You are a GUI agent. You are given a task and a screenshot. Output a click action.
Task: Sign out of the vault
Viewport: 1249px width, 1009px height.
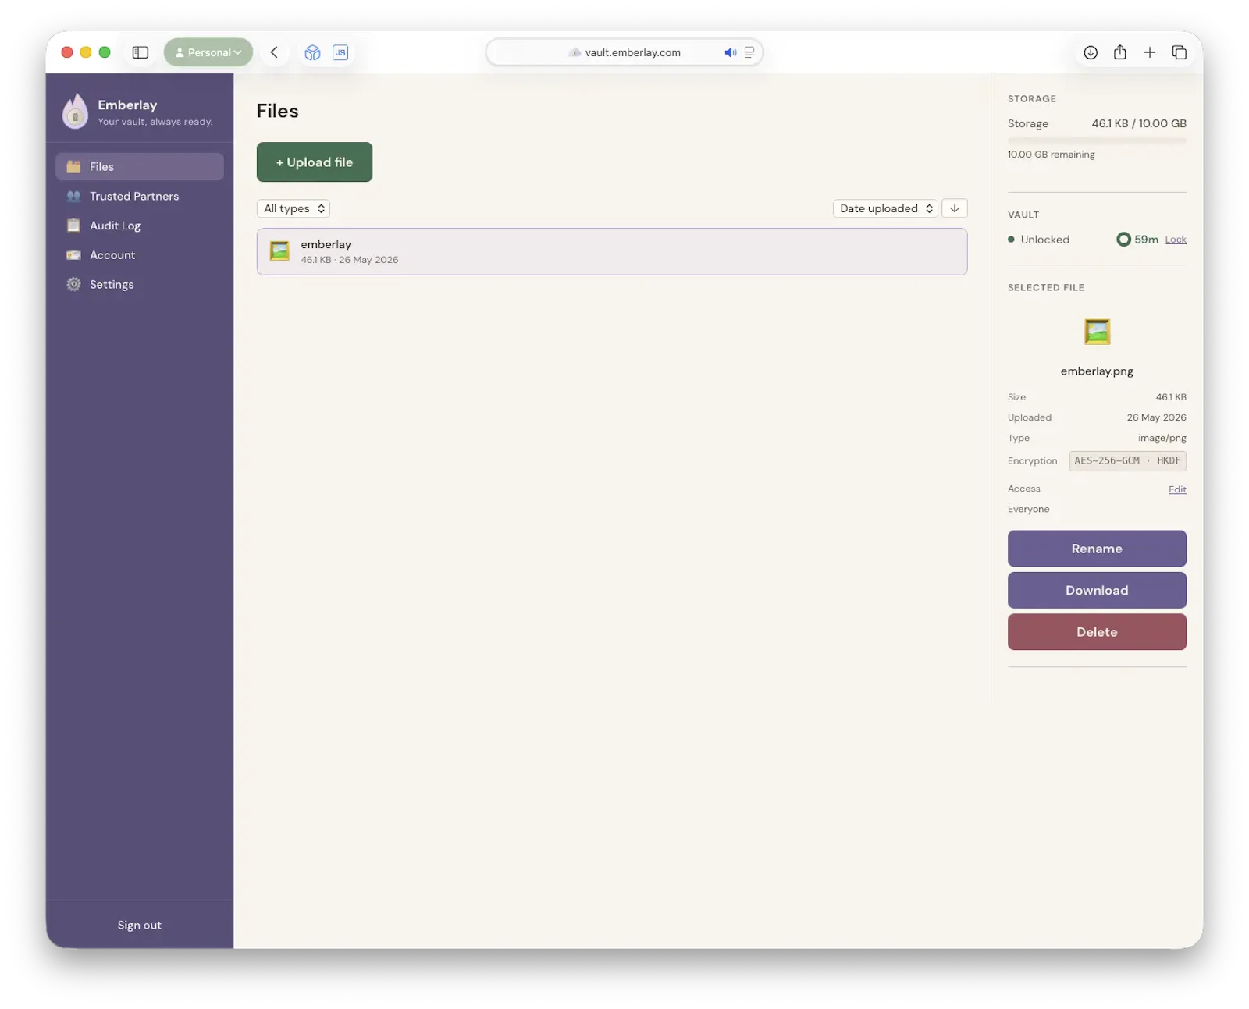coord(139,925)
